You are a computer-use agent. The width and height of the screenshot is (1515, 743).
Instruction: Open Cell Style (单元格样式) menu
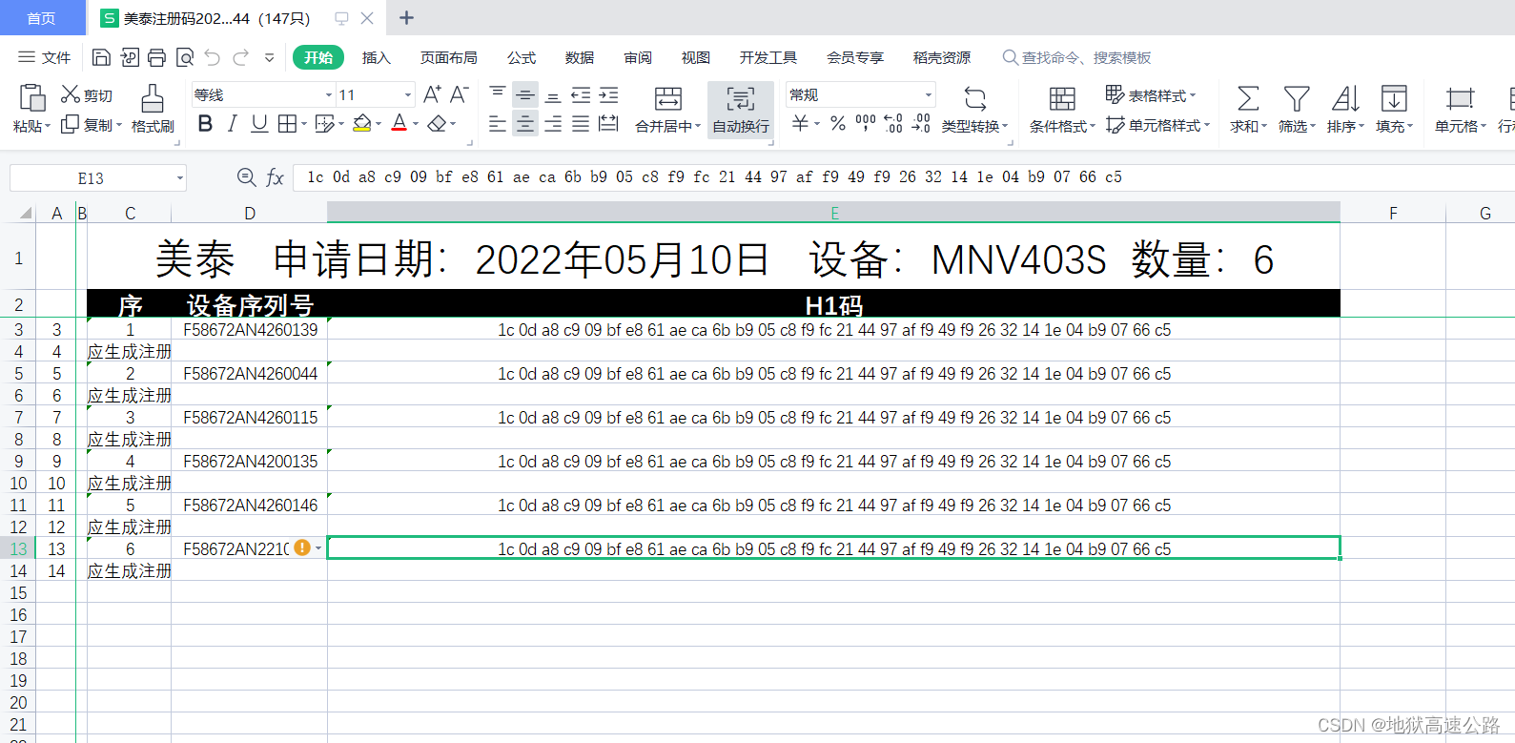coord(1157,125)
